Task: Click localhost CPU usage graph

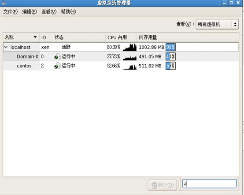Action: click(x=129, y=47)
